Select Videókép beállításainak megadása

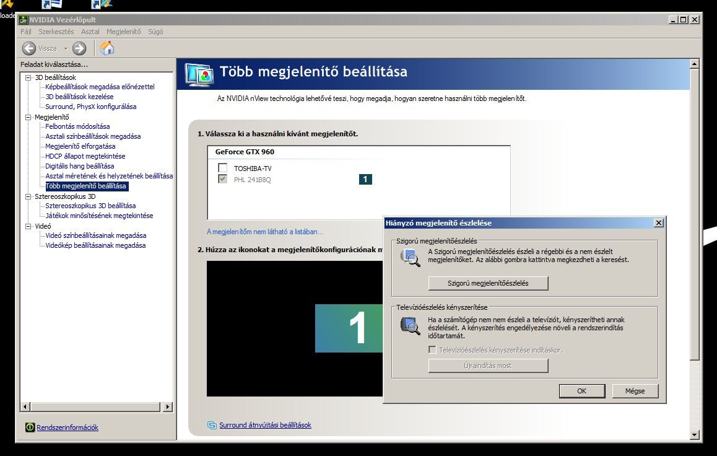tap(95, 245)
